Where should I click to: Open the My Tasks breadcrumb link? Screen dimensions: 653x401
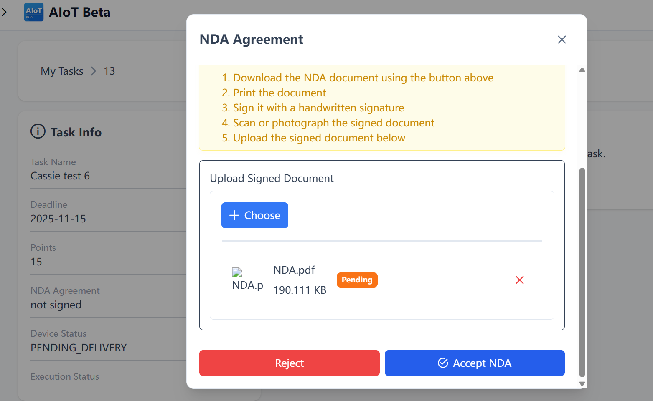(62, 71)
